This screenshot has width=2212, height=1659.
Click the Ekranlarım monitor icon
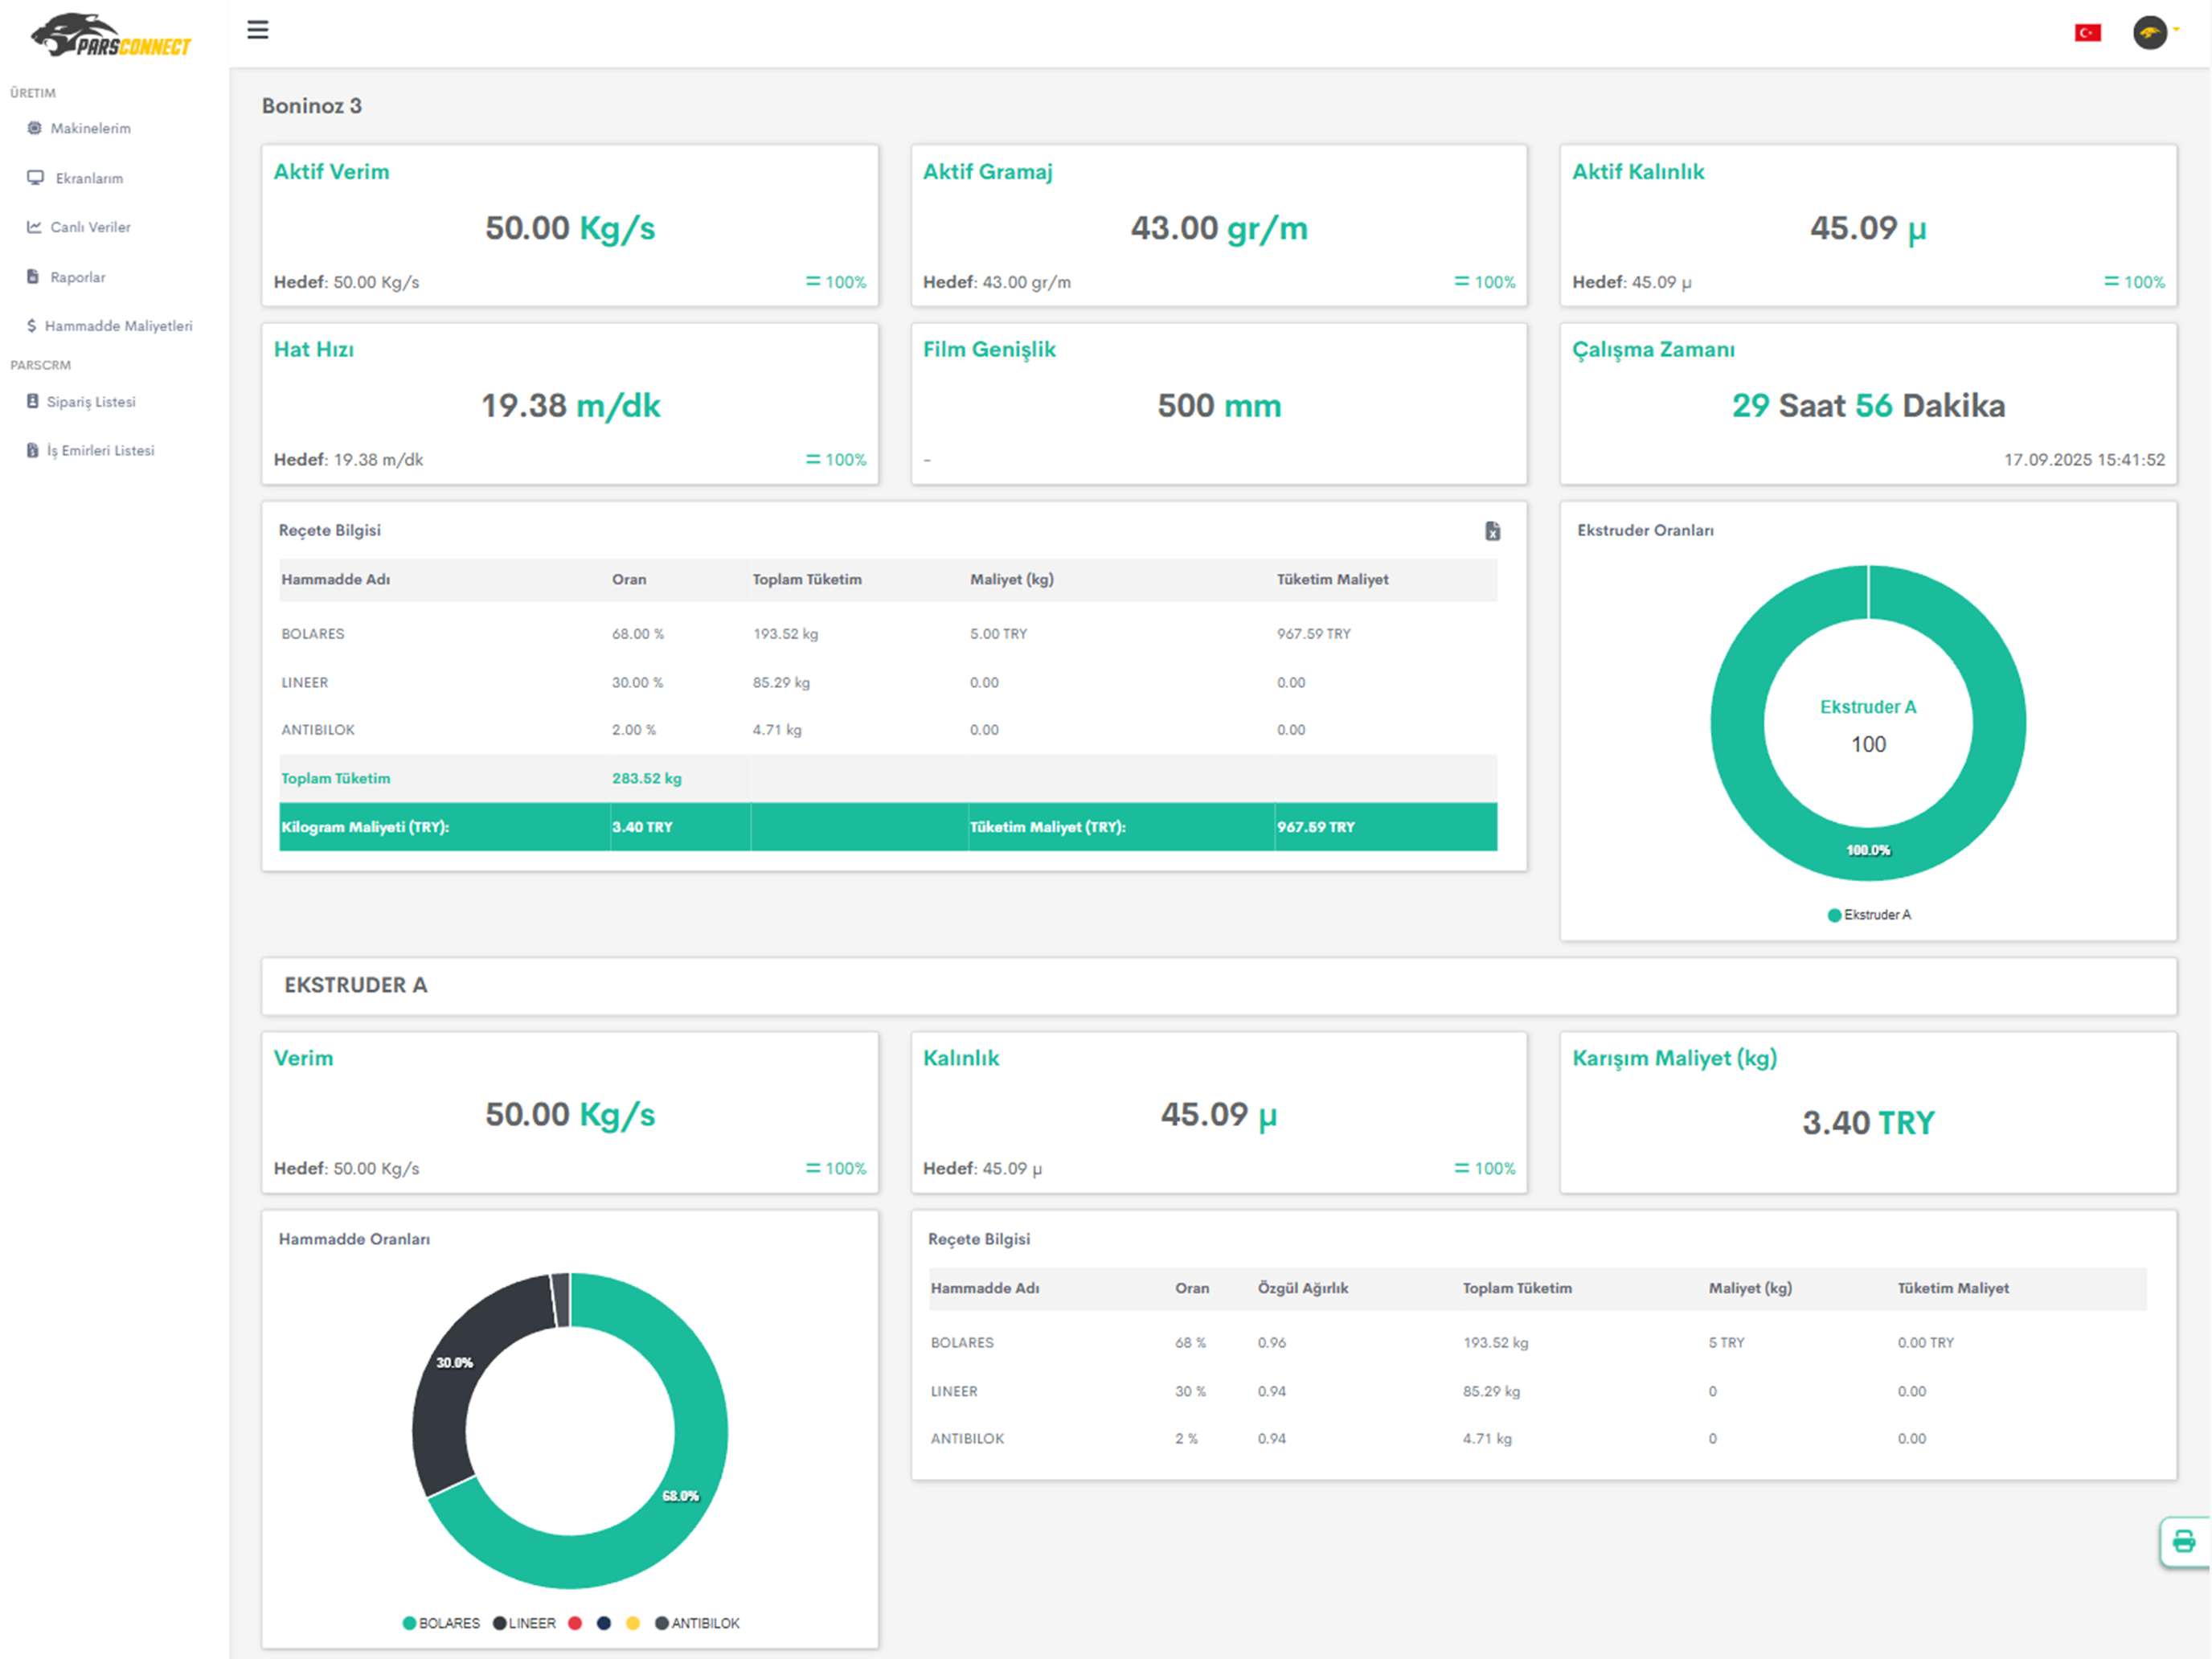coord(35,178)
